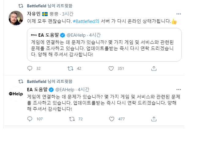Like the EA 도움말 tweet with 477 likes
214x154 pixels.
point(112,119)
